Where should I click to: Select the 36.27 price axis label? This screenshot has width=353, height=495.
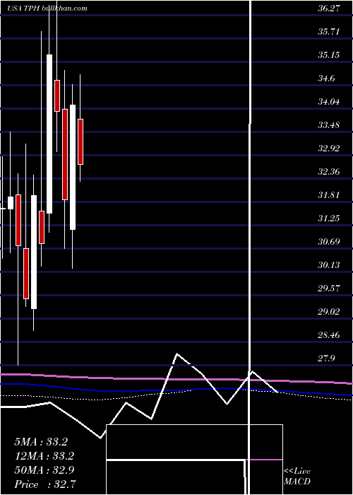pos(329,8)
